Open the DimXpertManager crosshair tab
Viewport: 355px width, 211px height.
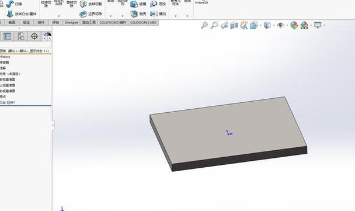(x=34, y=36)
